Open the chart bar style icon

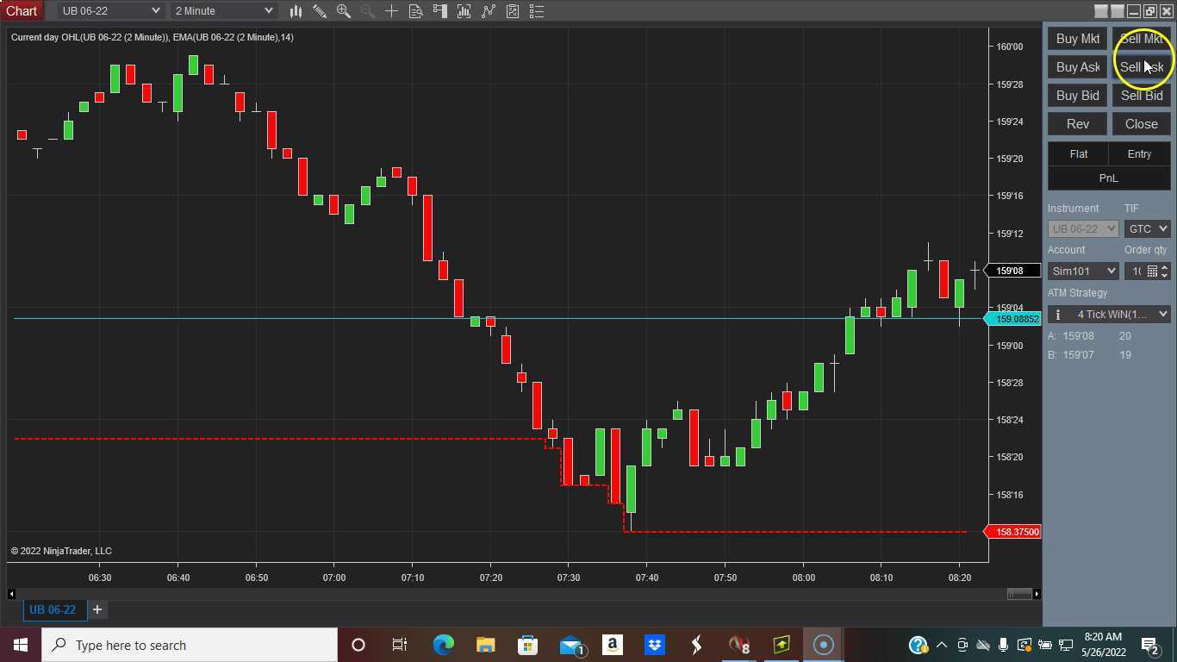tap(296, 11)
